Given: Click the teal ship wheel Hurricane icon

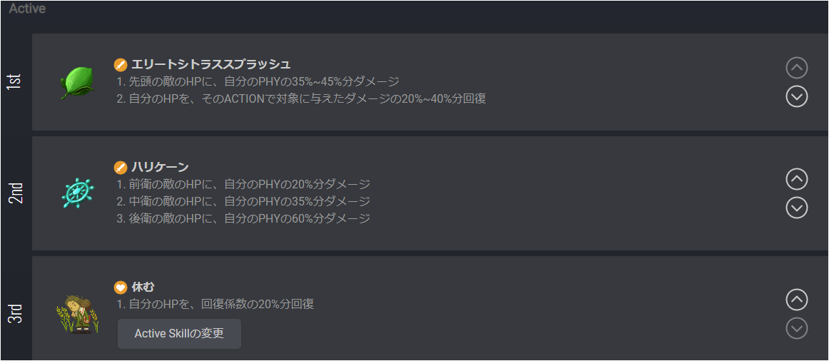Looking at the screenshot, I should [x=77, y=193].
